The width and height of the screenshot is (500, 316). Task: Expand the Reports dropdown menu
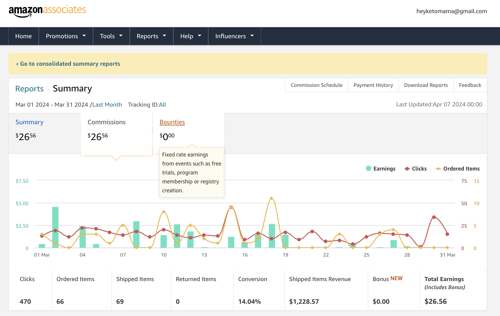tap(152, 36)
